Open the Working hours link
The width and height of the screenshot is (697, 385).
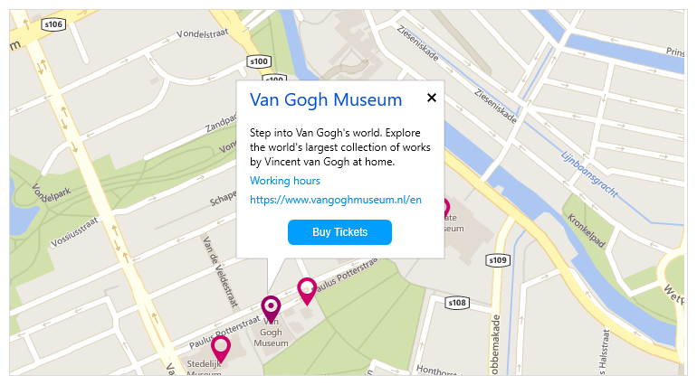tap(285, 181)
